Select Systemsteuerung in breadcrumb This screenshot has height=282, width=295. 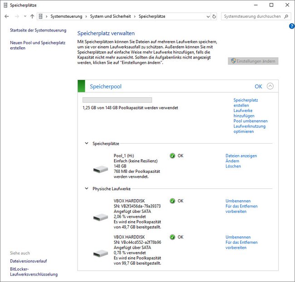[66, 16]
